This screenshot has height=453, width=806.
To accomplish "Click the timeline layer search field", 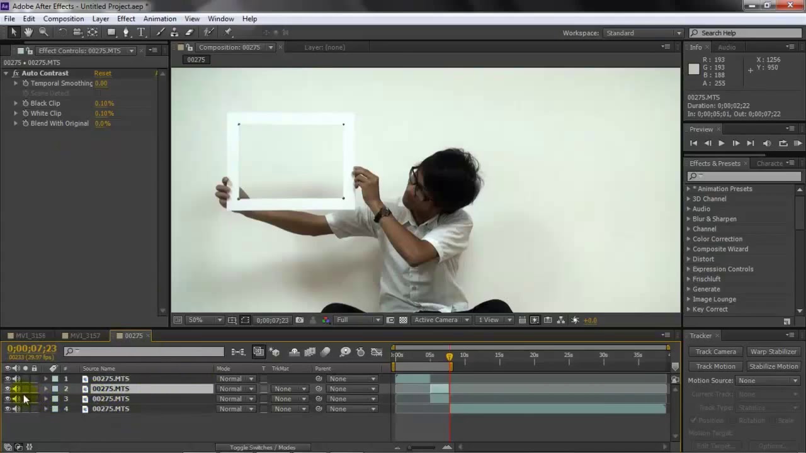I will [x=144, y=352].
